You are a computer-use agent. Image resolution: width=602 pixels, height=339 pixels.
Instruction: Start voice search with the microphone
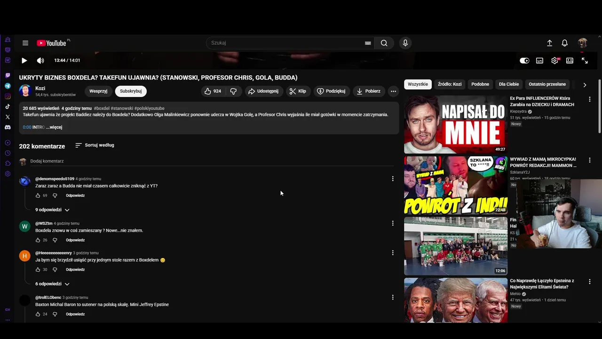point(405,43)
